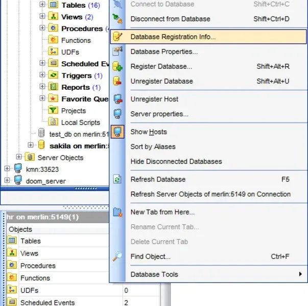Expand the sakila database node
This screenshot has width=308, height=306.
point(31,145)
